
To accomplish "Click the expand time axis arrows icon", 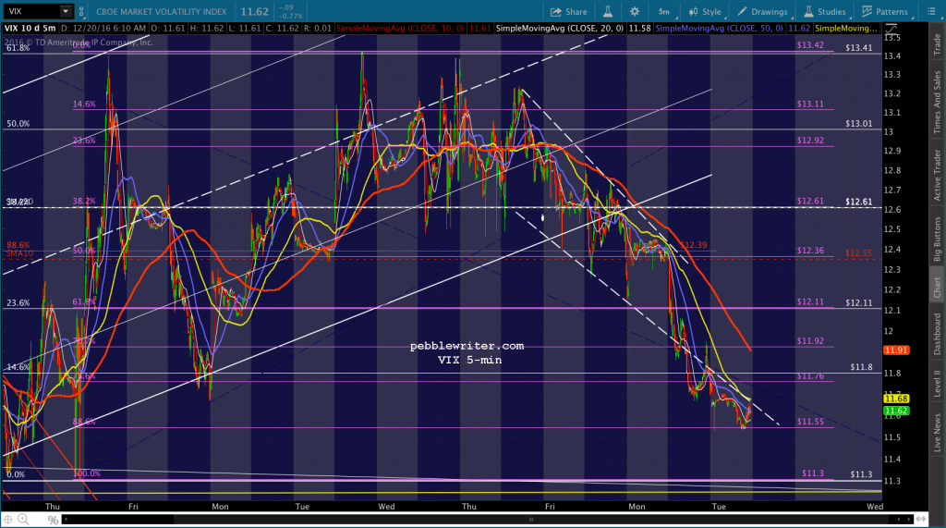I will [921, 519].
